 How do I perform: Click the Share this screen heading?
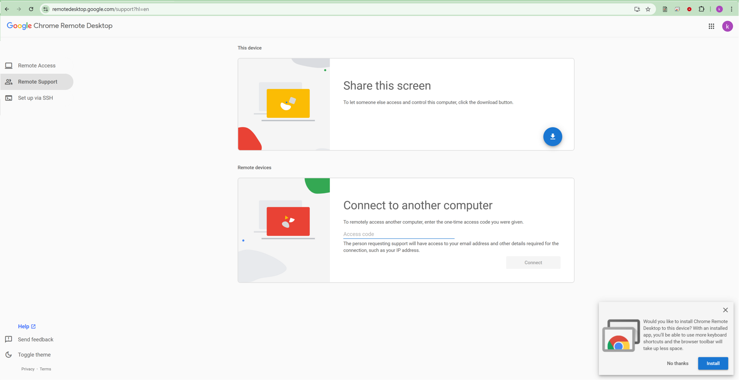[387, 86]
